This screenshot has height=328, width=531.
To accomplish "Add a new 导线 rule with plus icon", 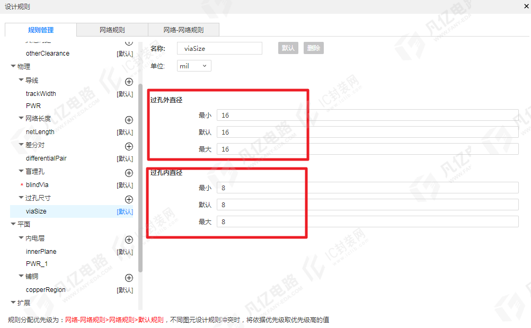I will 129,82.
